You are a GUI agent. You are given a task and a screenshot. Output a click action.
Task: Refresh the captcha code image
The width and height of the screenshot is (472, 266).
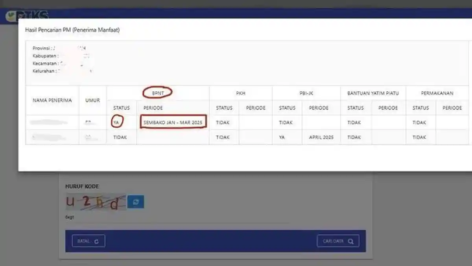pyautogui.click(x=136, y=202)
